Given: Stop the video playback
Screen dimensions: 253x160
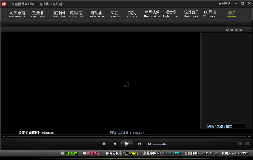Looking at the screenshot, I should (104, 144).
